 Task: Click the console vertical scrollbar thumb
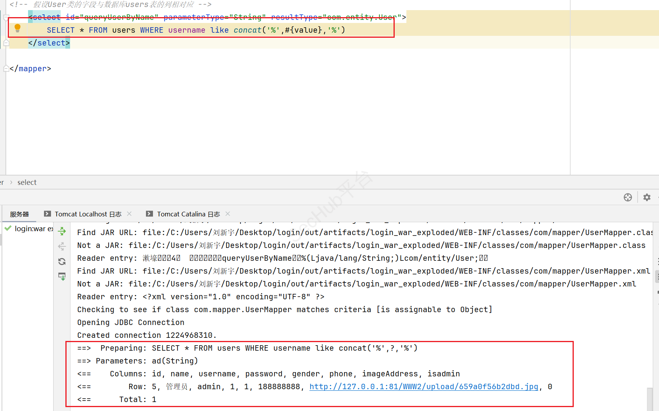click(649, 399)
